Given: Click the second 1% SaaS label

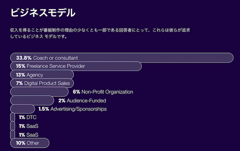Looking at the screenshot, I should pyautogui.click(x=29, y=135).
